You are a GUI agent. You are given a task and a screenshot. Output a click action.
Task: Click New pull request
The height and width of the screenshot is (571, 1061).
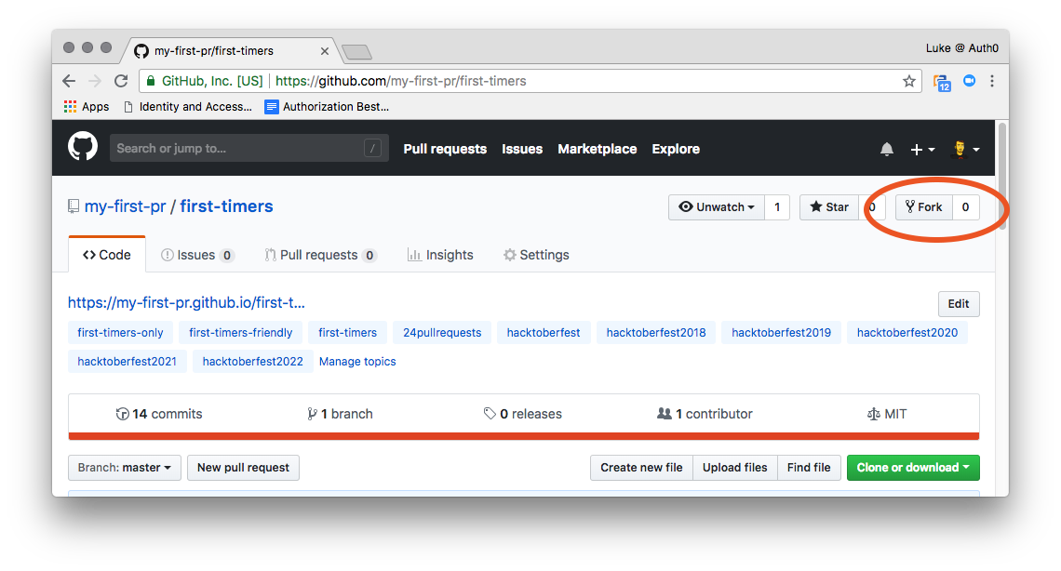point(243,468)
